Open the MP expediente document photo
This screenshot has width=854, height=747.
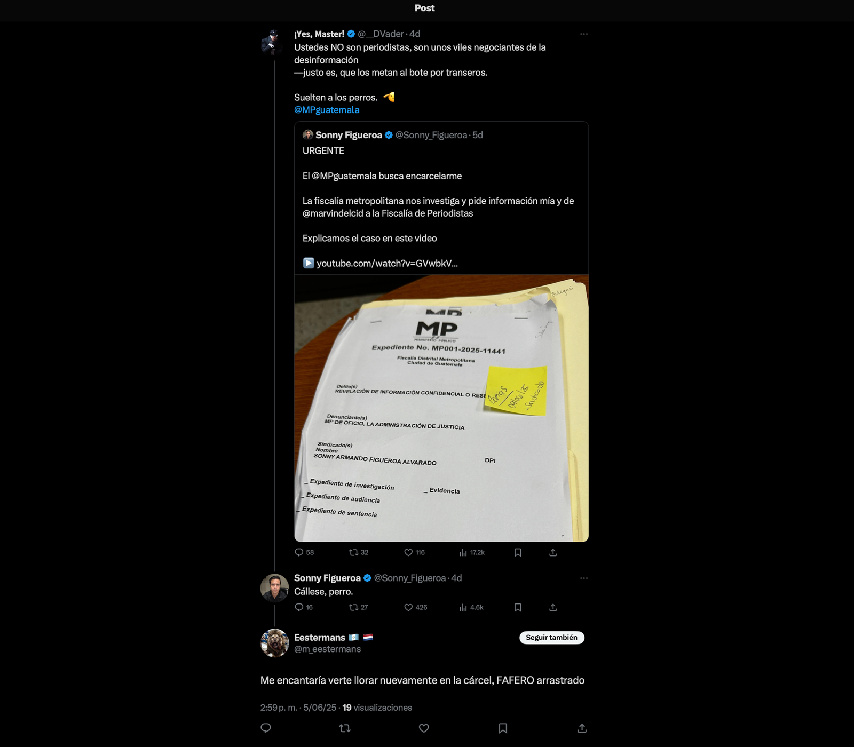point(441,408)
